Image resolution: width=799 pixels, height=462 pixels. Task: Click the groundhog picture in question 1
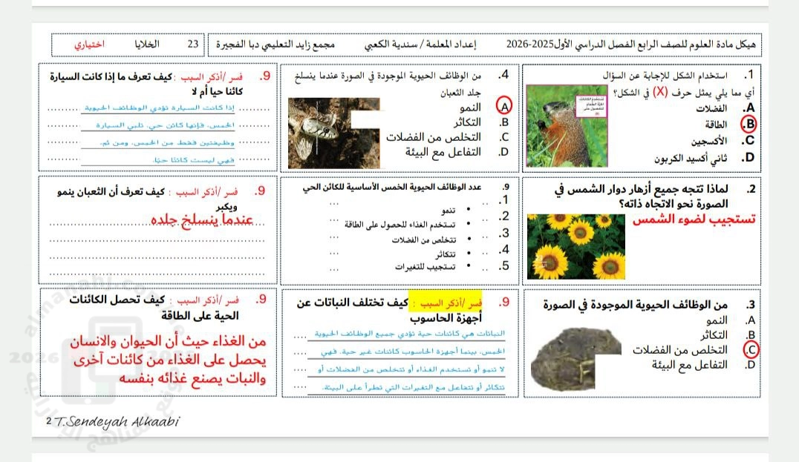pyautogui.click(x=567, y=125)
